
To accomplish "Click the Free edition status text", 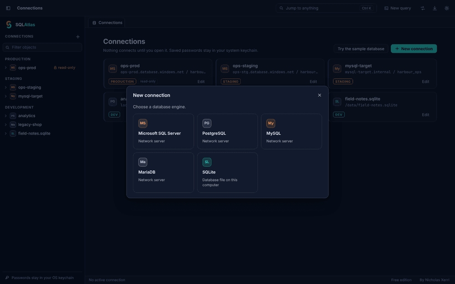I will pos(401,280).
